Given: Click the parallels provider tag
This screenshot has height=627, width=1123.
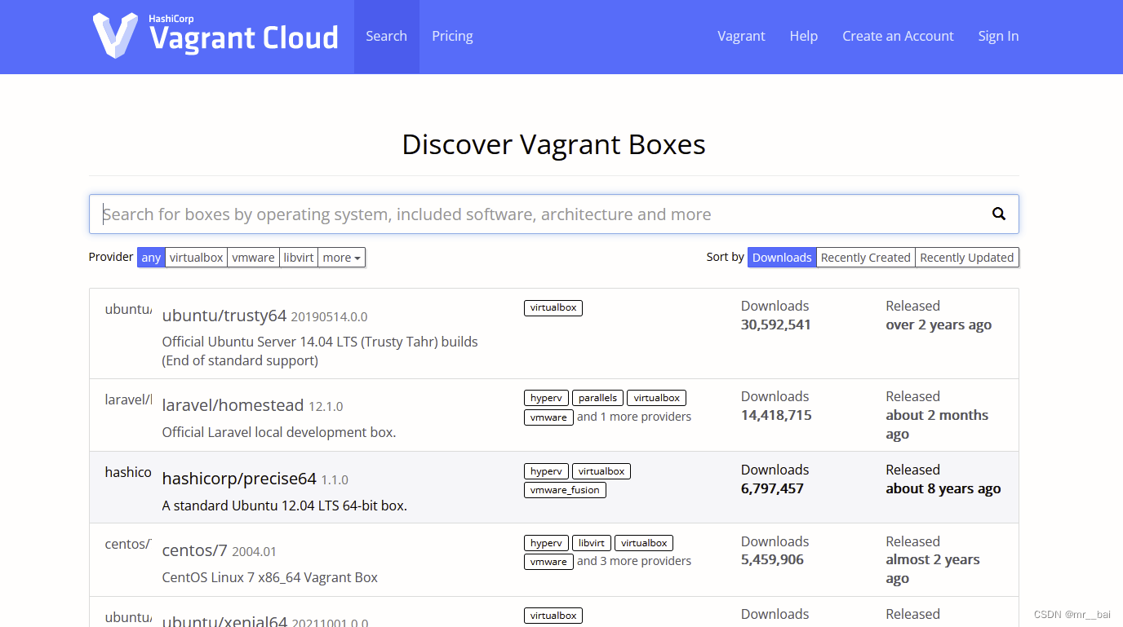Looking at the screenshot, I should (597, 397).
